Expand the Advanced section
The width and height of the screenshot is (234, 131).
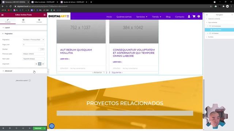23,71
